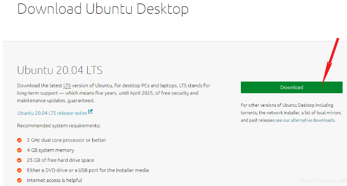Click check icon beside DVD drive or USB port

click(19, 170)
